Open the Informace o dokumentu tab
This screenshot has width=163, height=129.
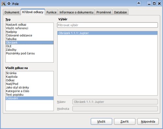[76, 12]
